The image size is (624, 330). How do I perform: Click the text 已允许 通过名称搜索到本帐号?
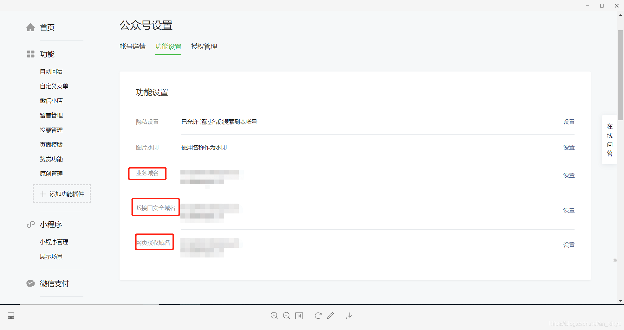[219, 122]
